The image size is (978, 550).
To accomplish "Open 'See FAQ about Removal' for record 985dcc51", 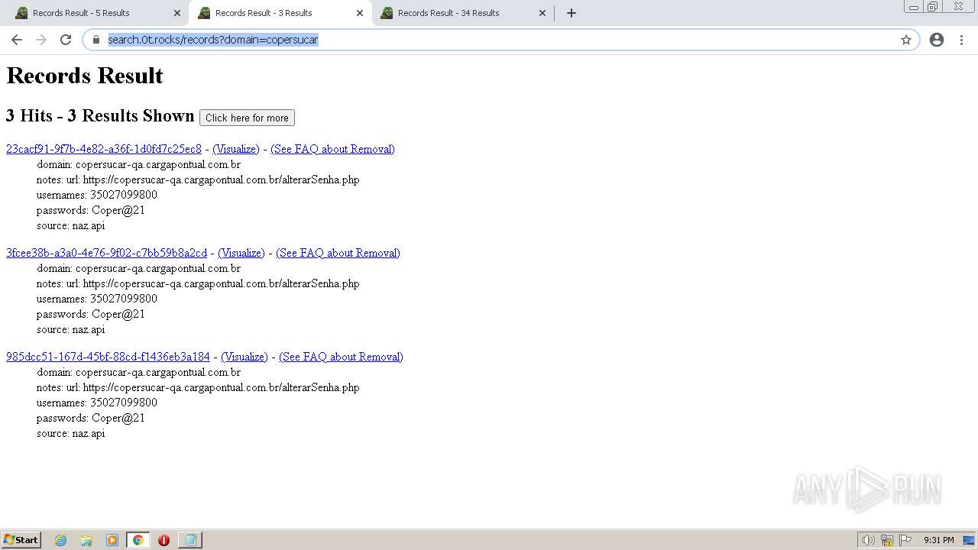I will pyautogui.click(x=341, y=357).
